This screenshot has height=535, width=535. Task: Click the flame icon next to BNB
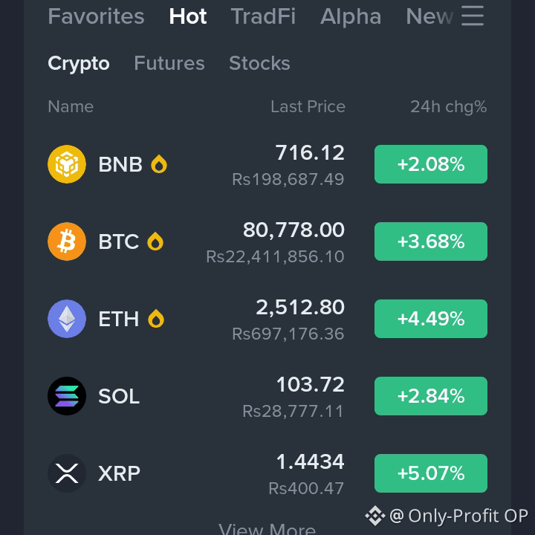pos(159,164)
